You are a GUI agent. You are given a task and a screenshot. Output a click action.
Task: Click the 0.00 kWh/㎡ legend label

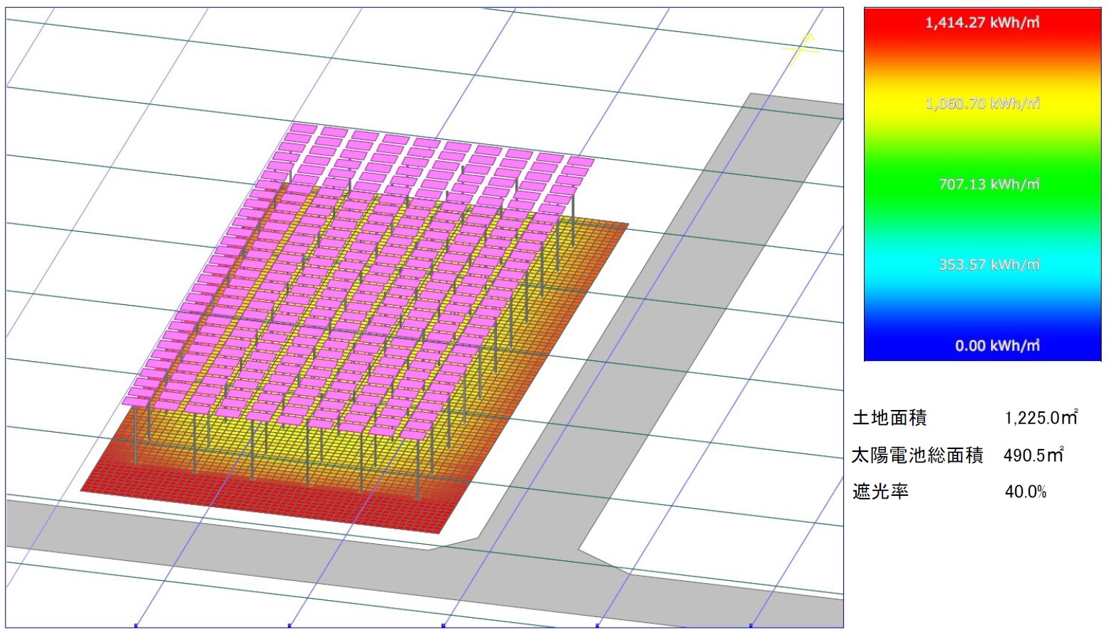click(x=997, y=346)
